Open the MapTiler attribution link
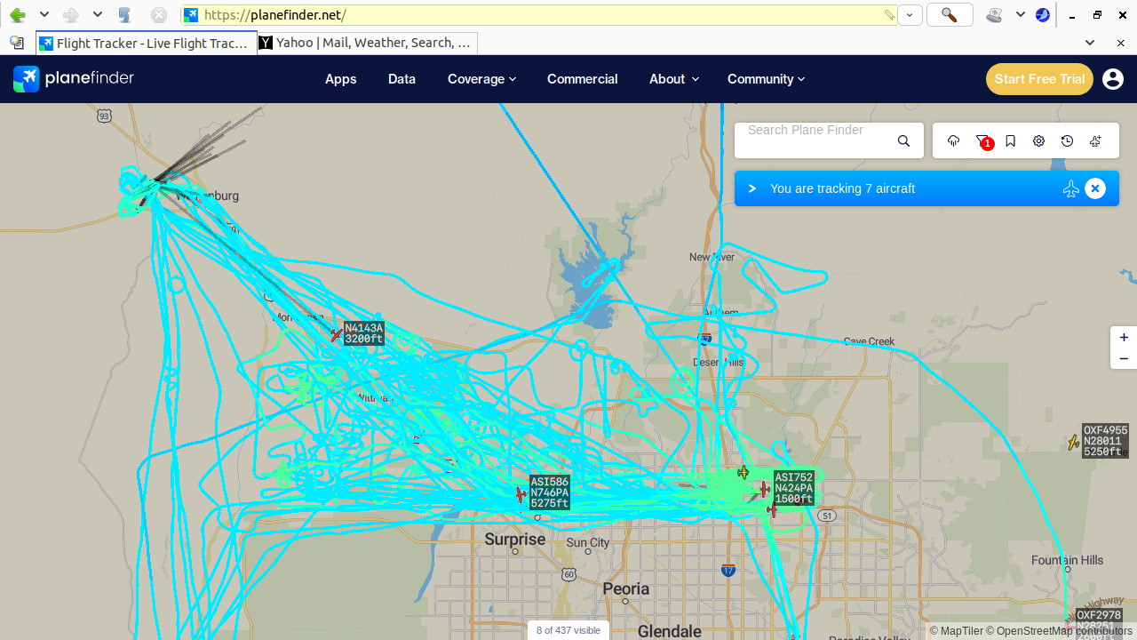Screen dimensions: 1137x640 coord(957,631)
